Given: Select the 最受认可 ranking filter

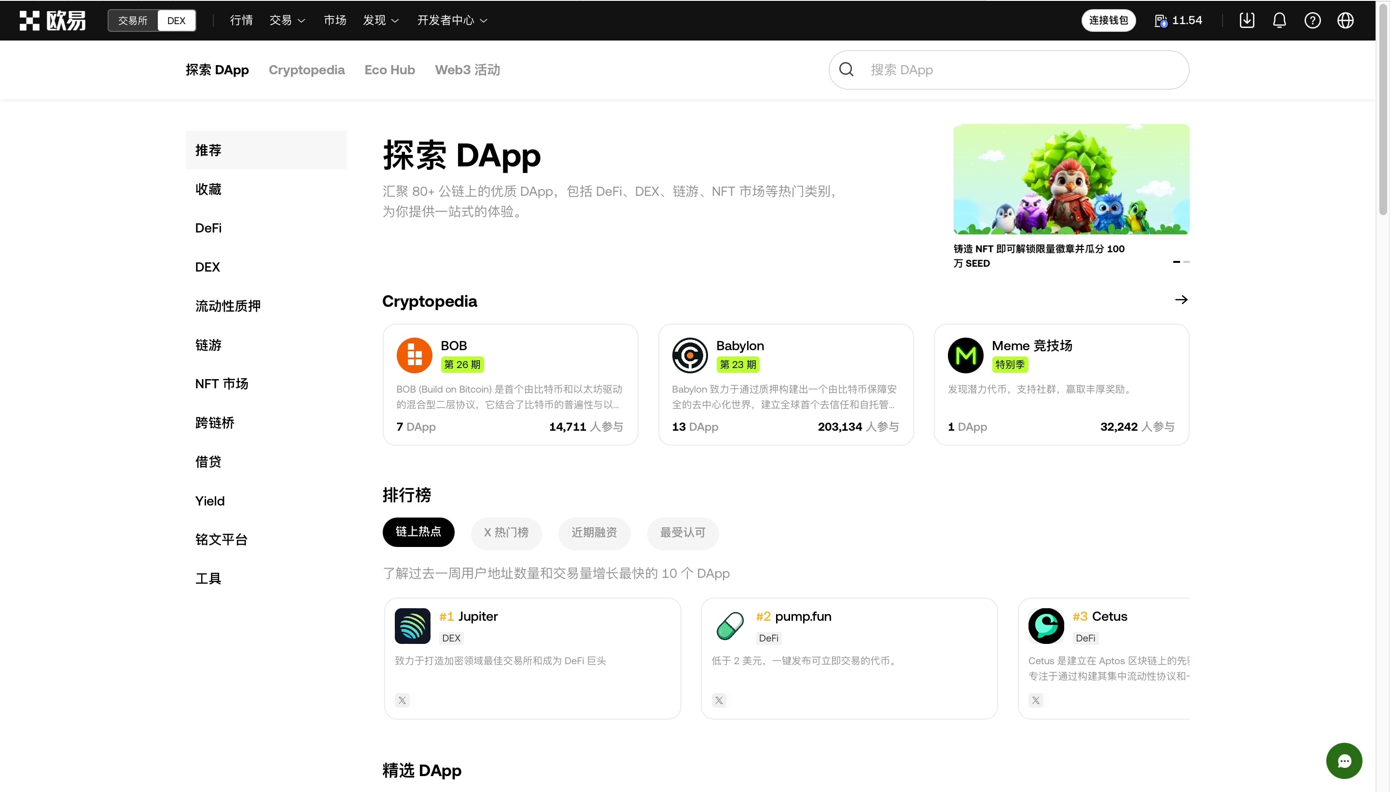Looking at the screenshot, I should (683, 533).
